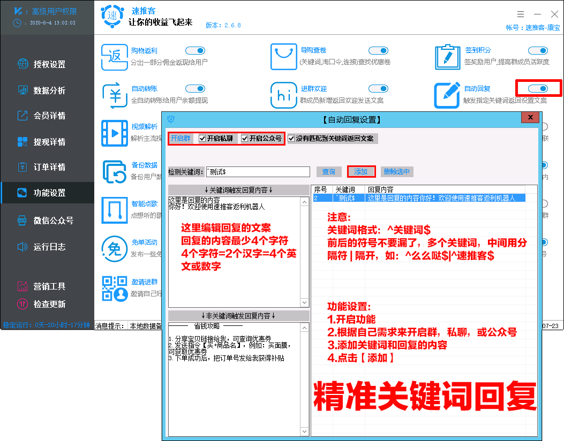The image size is (564, 441).
Task: Click the gear icon in 自动回复设置 title
Action: tap(171, 119)
